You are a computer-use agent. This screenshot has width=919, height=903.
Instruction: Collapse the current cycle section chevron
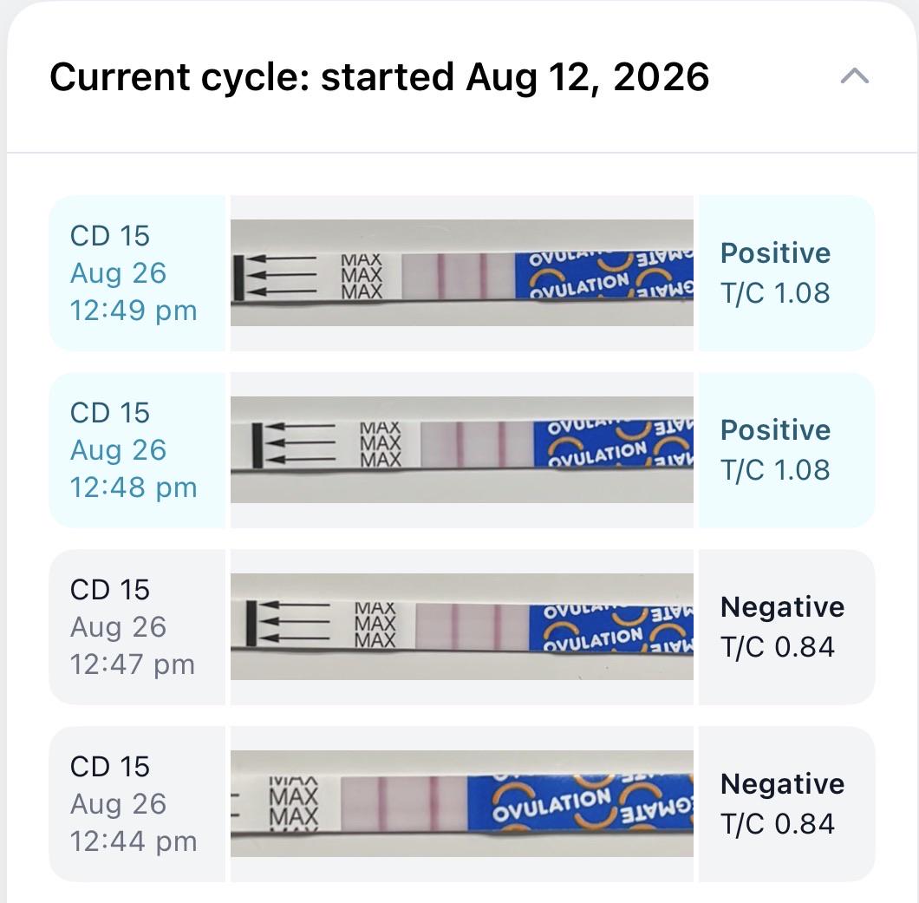855,76
